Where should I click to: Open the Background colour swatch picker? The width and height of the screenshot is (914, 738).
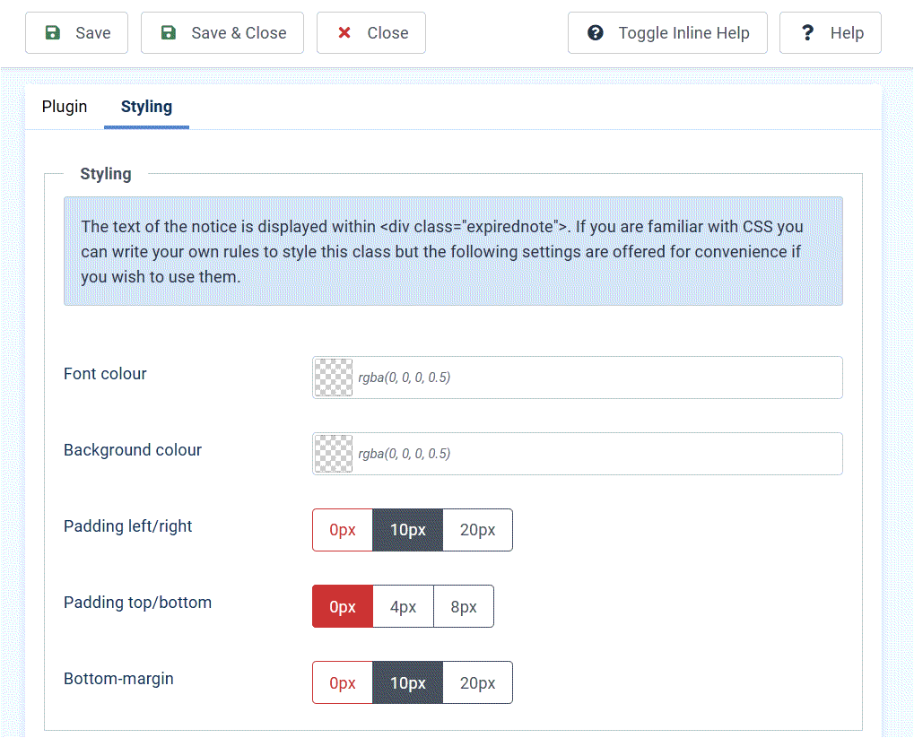[335, 454]
